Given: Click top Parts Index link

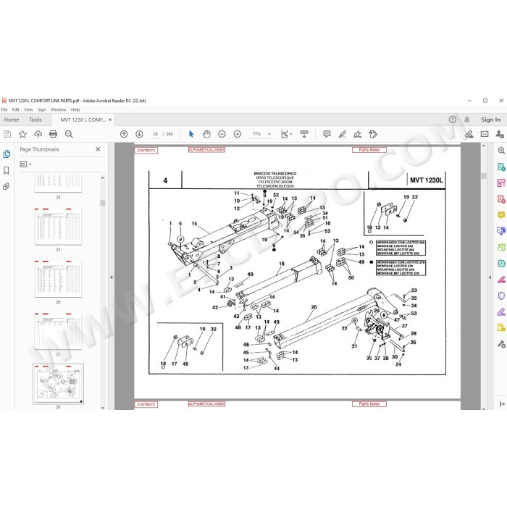Looking at the screenshot, I should click(369, 150).
